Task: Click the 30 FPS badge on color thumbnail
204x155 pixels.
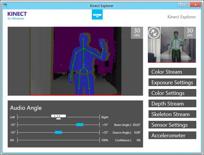Action: coord(190,33)
